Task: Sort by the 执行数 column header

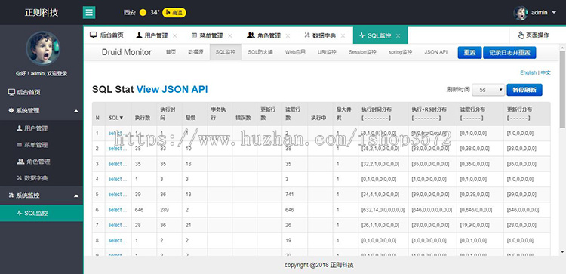Action: click(142, 118)
